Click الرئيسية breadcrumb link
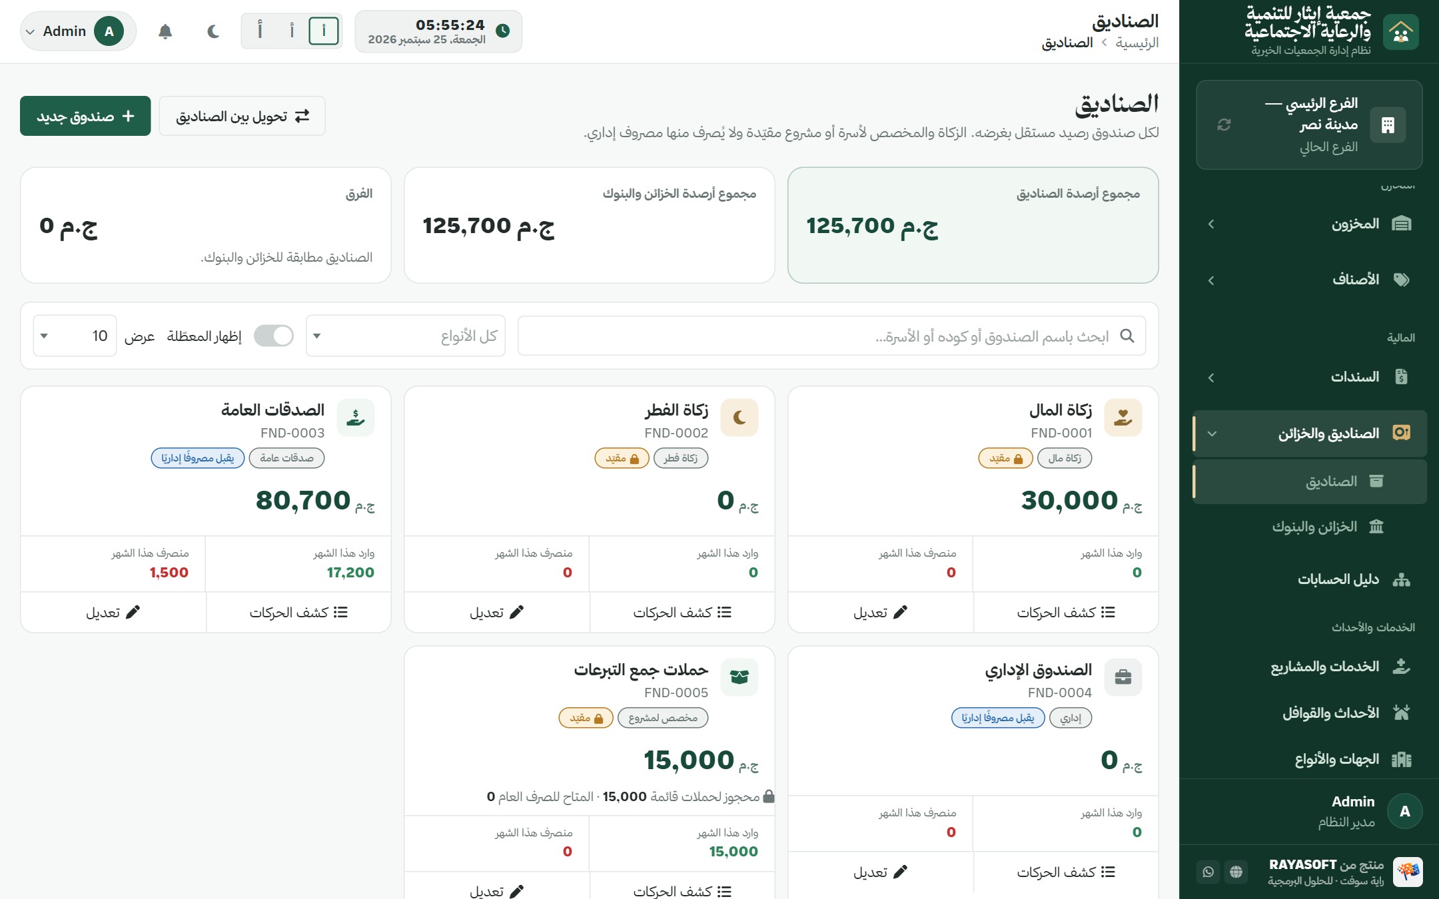This screenshot has width=1439, height=899. pos(1137,43)
